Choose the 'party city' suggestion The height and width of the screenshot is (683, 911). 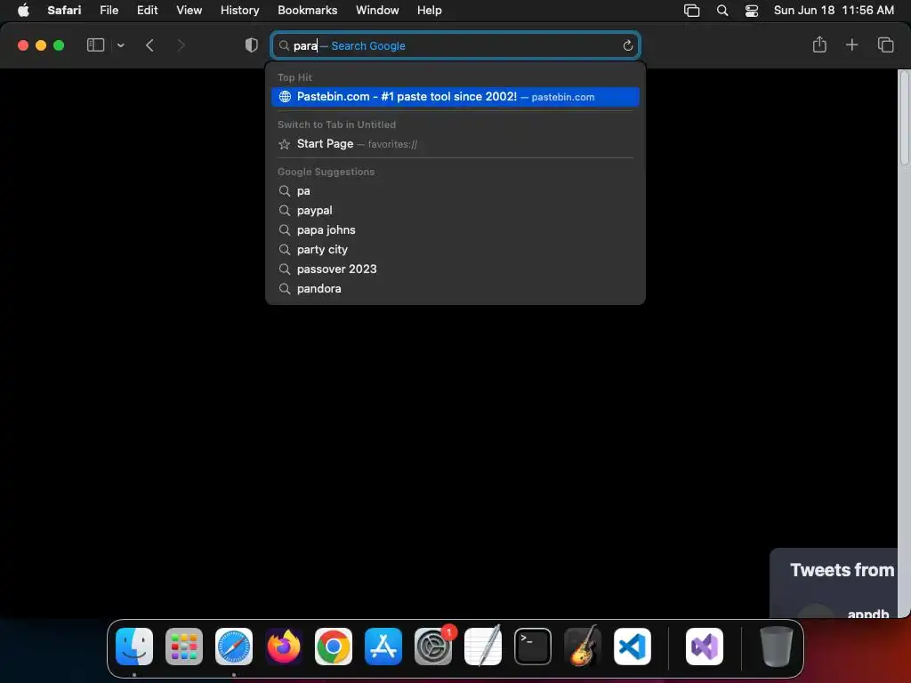tap(455, 250)
